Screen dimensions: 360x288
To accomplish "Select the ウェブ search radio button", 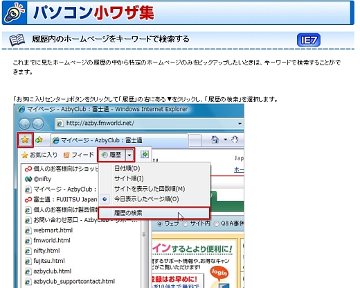I will point(159,223).
